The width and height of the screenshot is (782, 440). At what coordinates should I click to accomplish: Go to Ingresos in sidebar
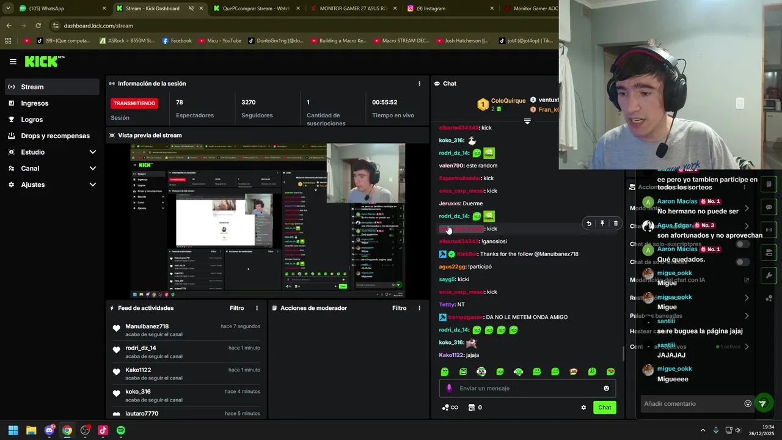coord(52,103)
